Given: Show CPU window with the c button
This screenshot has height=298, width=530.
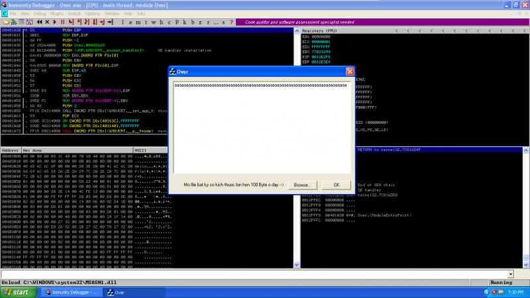Looking at the screenshot, I should tap(170, 23).
